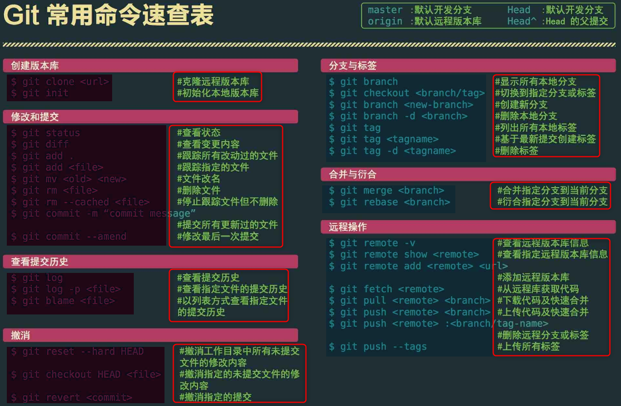
Task: Click the "$ git tag -d <tagname>" command
Action: [392, 151]
